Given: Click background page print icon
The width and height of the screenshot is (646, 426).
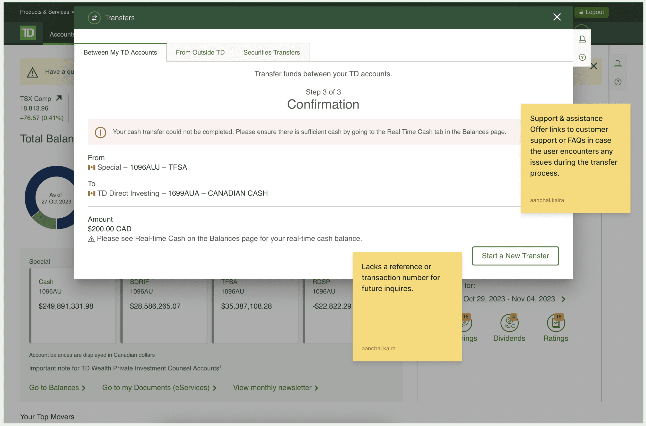Looking at the screenshot, I should click(x=617, y=64).
